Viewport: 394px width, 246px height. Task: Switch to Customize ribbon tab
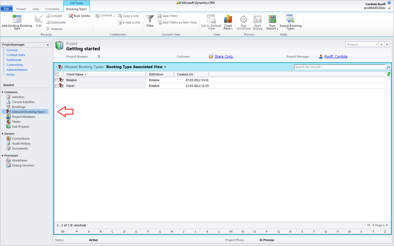point(52,9)
